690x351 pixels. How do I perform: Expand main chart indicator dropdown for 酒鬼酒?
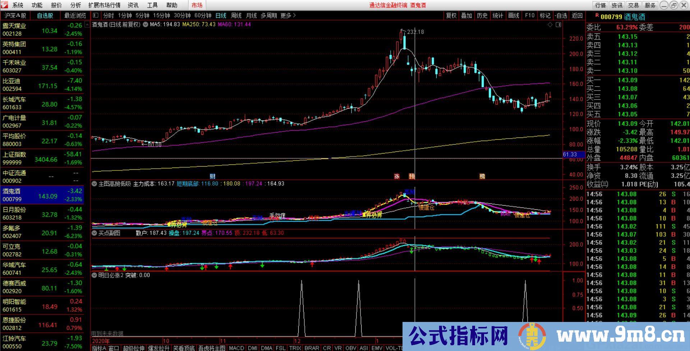click(x=146, y=24)
